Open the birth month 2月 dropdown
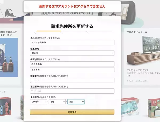The image size is (160, 122). 57,102
